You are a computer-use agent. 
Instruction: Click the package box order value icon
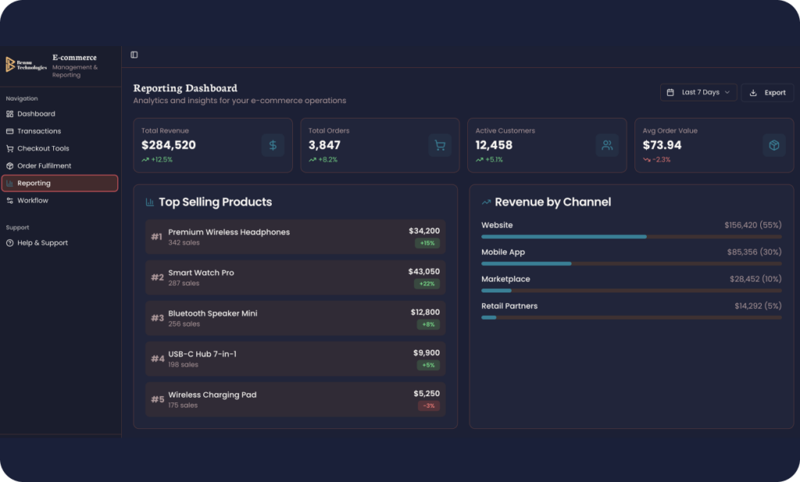[x=774, y=145]
